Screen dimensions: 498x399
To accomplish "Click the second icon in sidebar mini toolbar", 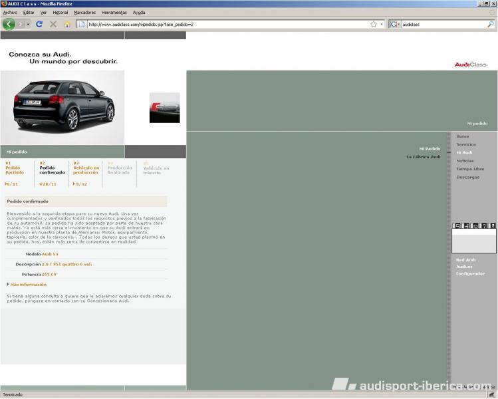I will coord(467,225).
